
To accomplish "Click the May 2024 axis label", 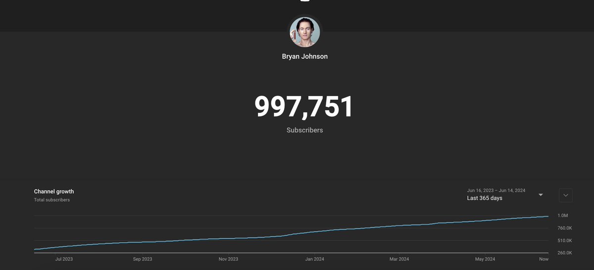I will click(485, 259).
